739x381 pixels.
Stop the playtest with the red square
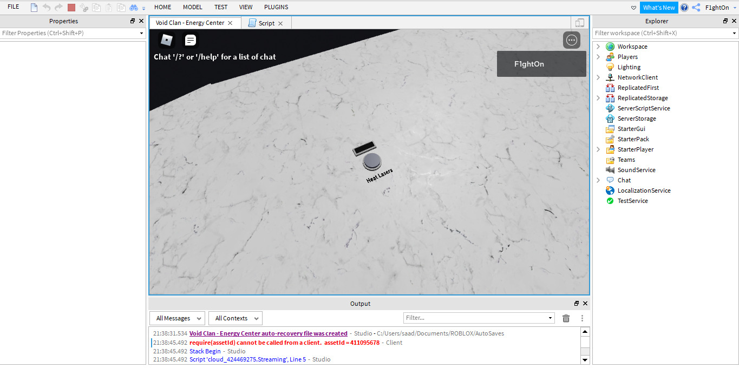coord(71,8)
